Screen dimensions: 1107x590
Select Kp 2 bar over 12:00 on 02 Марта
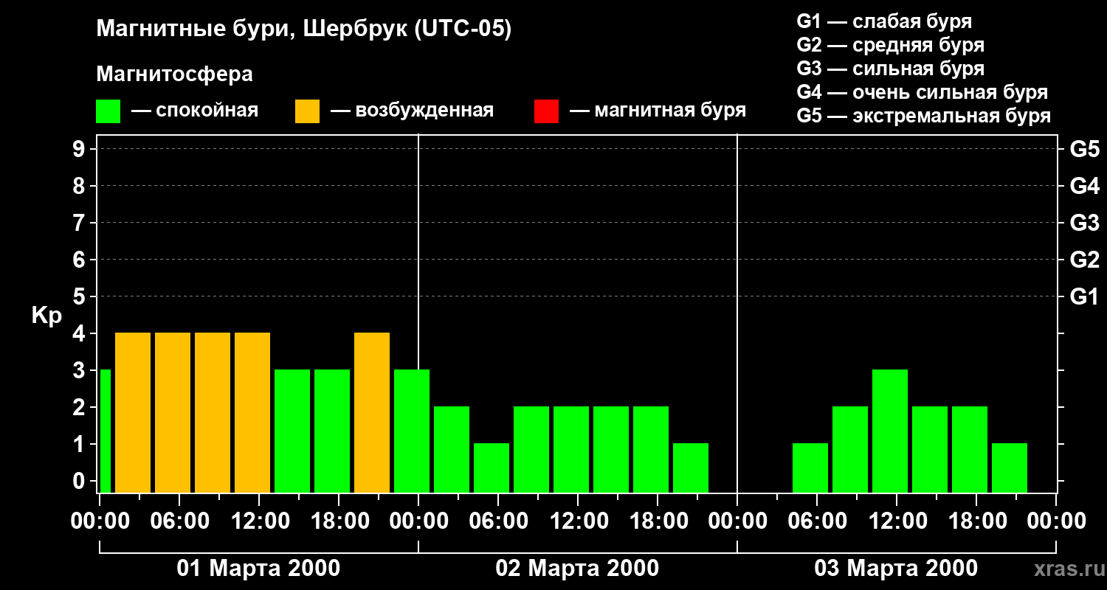click(x=571, y=449)
